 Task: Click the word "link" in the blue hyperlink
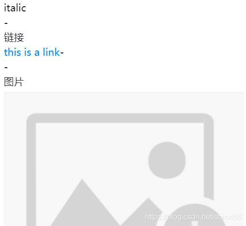tap(51, 52)
